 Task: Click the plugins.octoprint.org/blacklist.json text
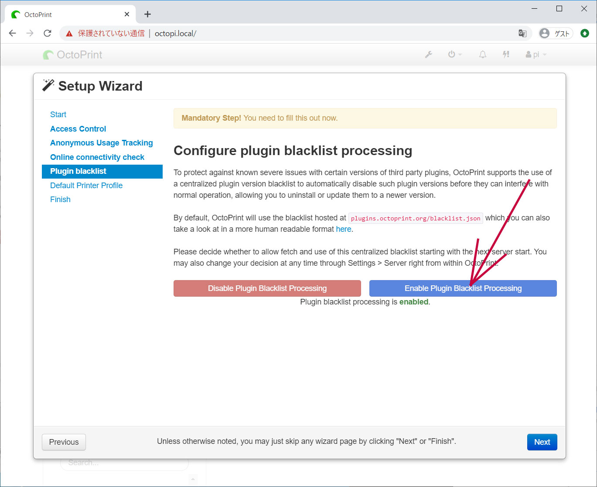416,218
